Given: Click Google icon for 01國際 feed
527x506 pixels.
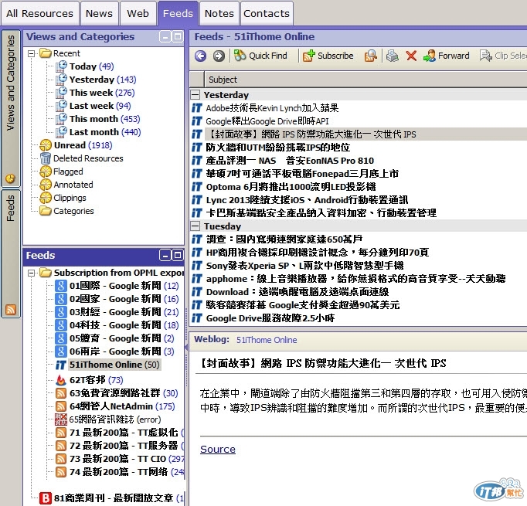Looking at the screenshot, I should pos(60,286).
